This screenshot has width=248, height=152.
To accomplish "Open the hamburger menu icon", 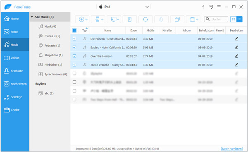I will (219, 7).
